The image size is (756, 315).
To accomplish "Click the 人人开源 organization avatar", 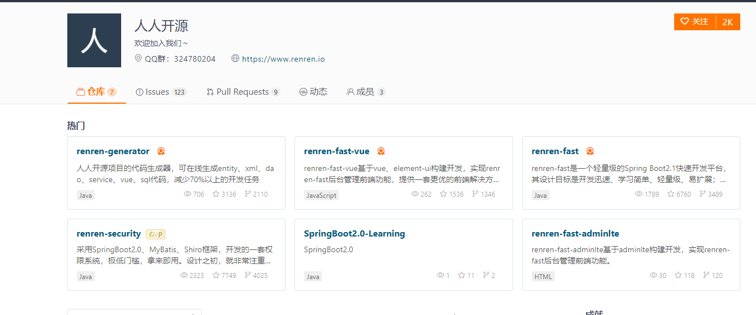I will tap(94, 40).
